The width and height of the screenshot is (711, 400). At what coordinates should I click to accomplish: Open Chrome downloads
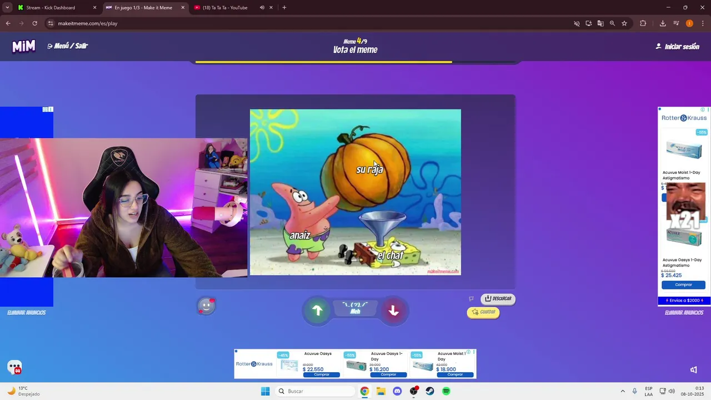pyautogui.click(x=663, y=23)
